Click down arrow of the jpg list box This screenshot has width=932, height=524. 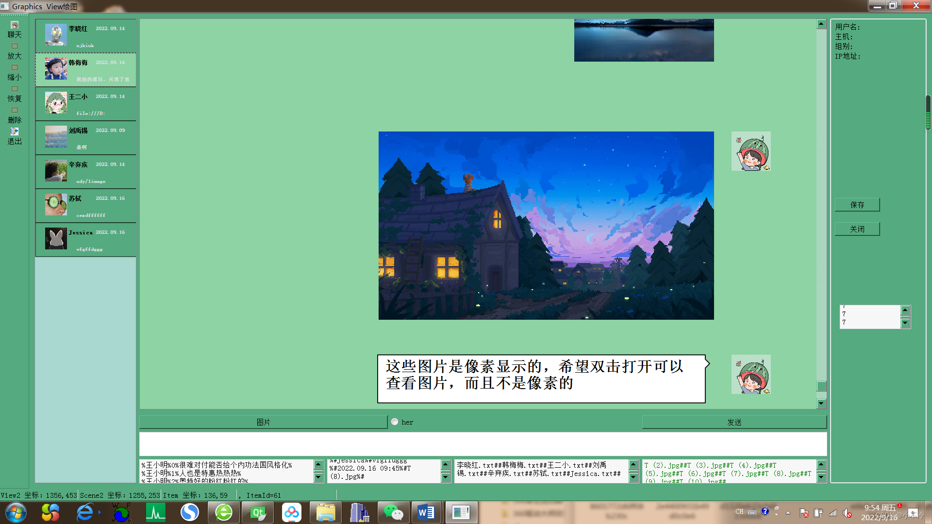tap(821, 477)
